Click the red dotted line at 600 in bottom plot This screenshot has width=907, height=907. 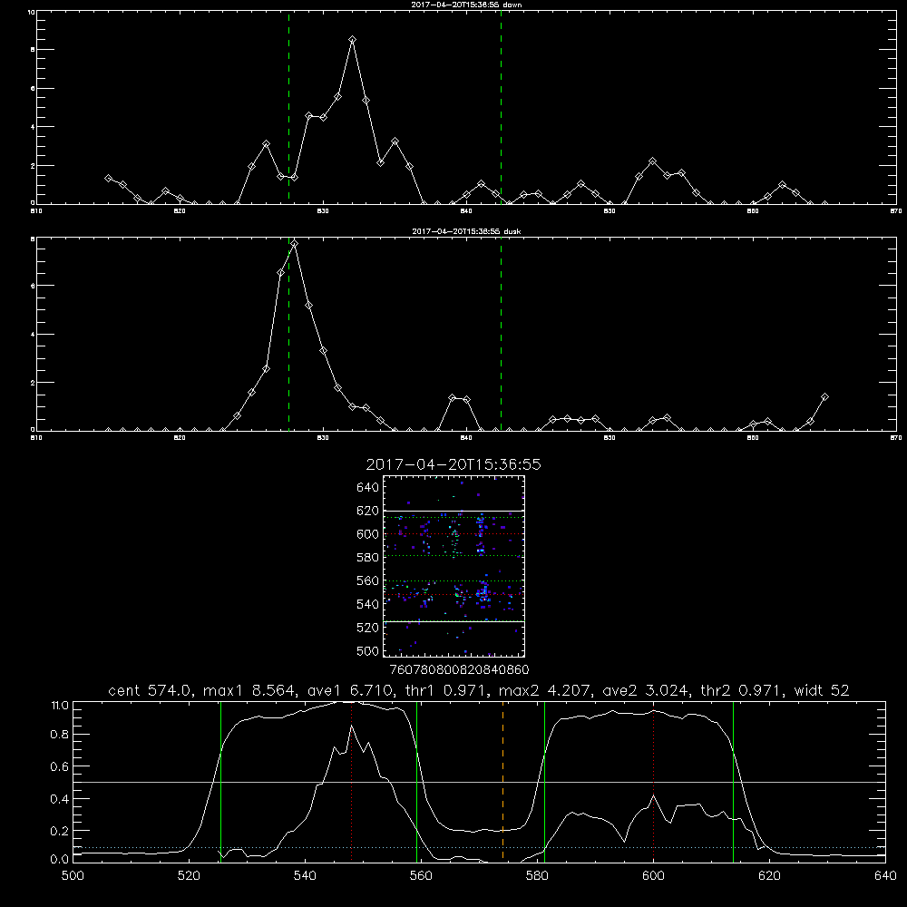point(654,781)
